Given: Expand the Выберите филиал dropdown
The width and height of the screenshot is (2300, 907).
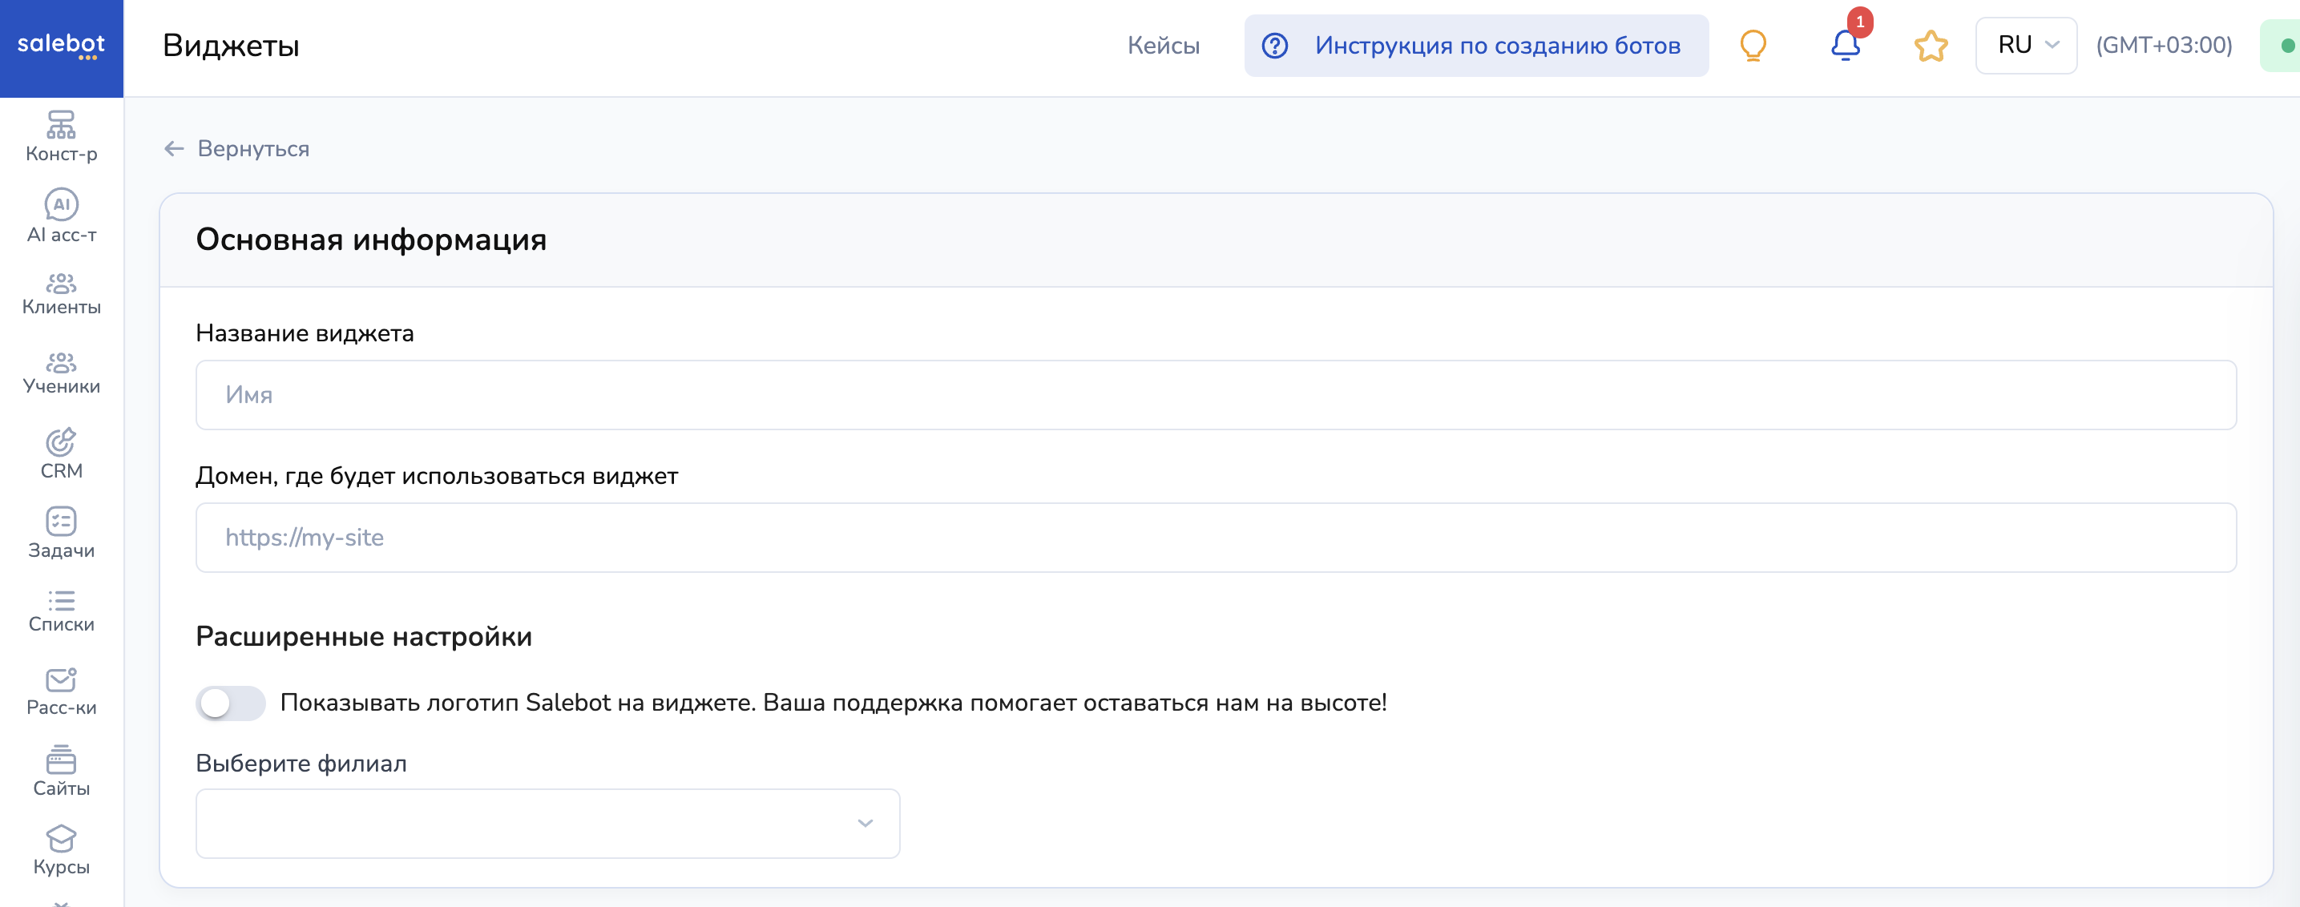Looking at the screenshot, I should (547, 823).
